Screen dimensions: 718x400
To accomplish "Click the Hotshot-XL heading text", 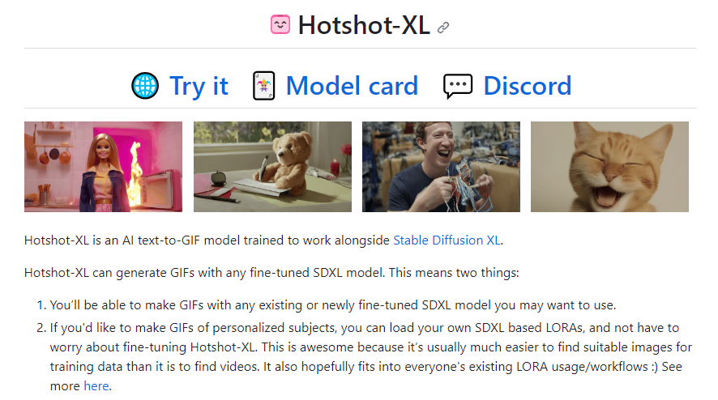I will [364, 25].
